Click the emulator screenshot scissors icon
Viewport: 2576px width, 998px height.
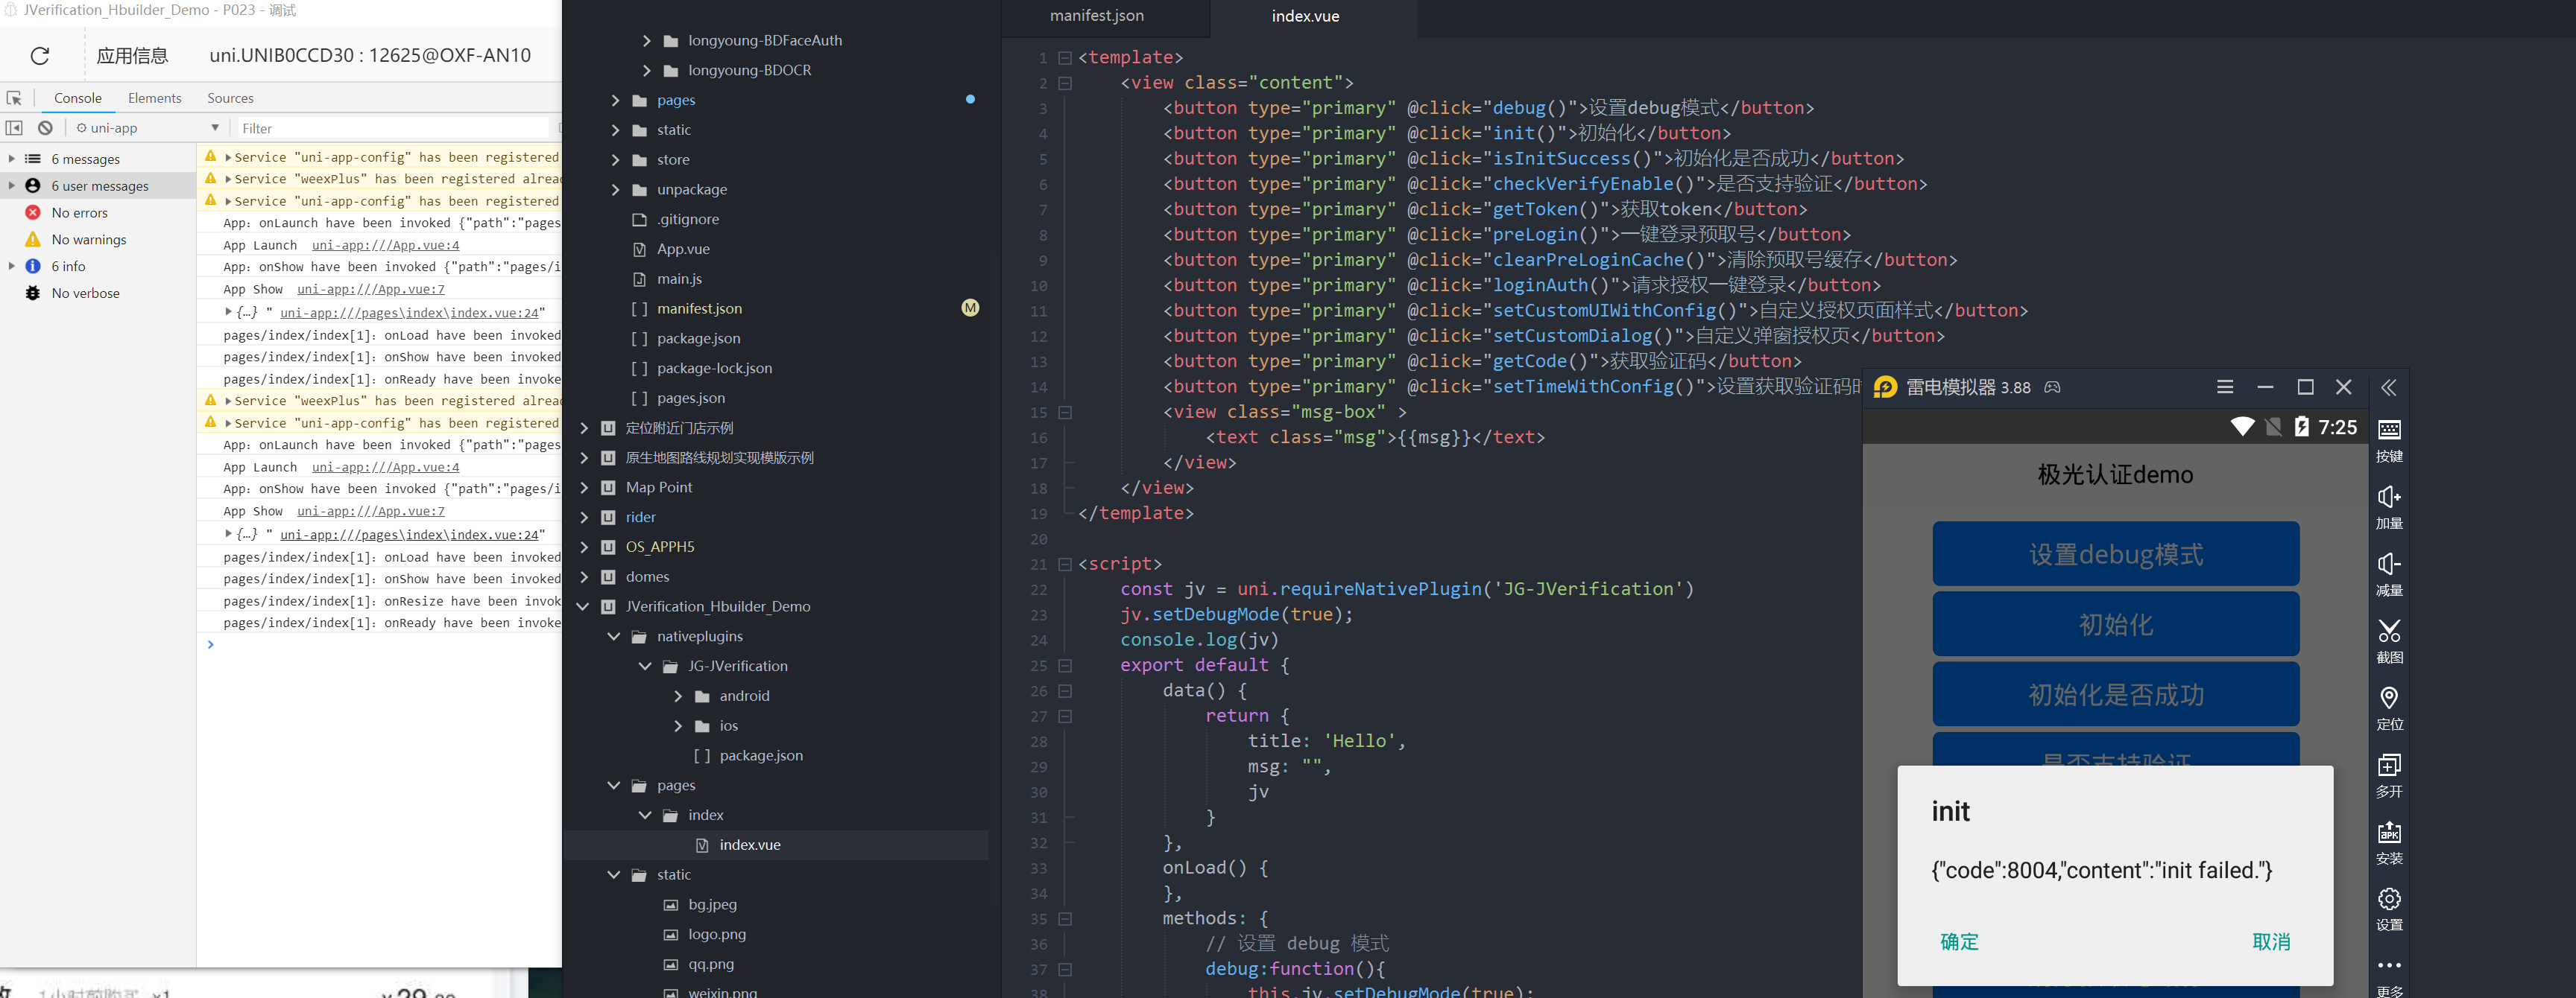(2388, 630)
